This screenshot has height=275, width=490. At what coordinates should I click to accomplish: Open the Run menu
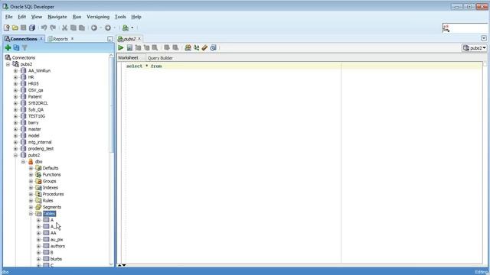[x=77, y=17]
